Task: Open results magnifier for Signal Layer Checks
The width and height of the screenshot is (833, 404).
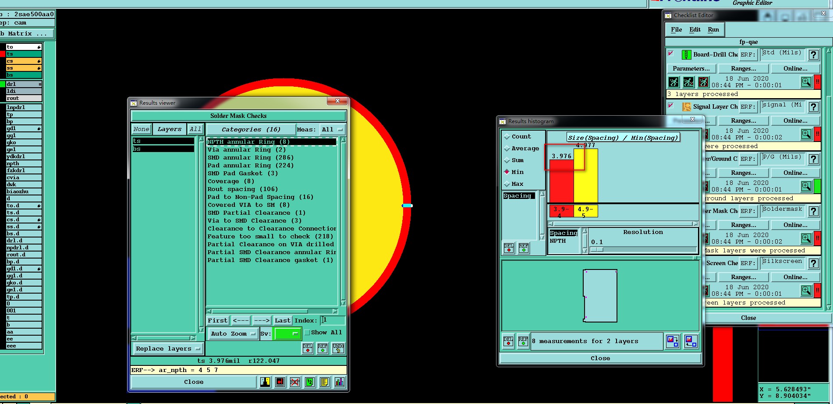Action: pyautogui.click(x=806, y=134)
